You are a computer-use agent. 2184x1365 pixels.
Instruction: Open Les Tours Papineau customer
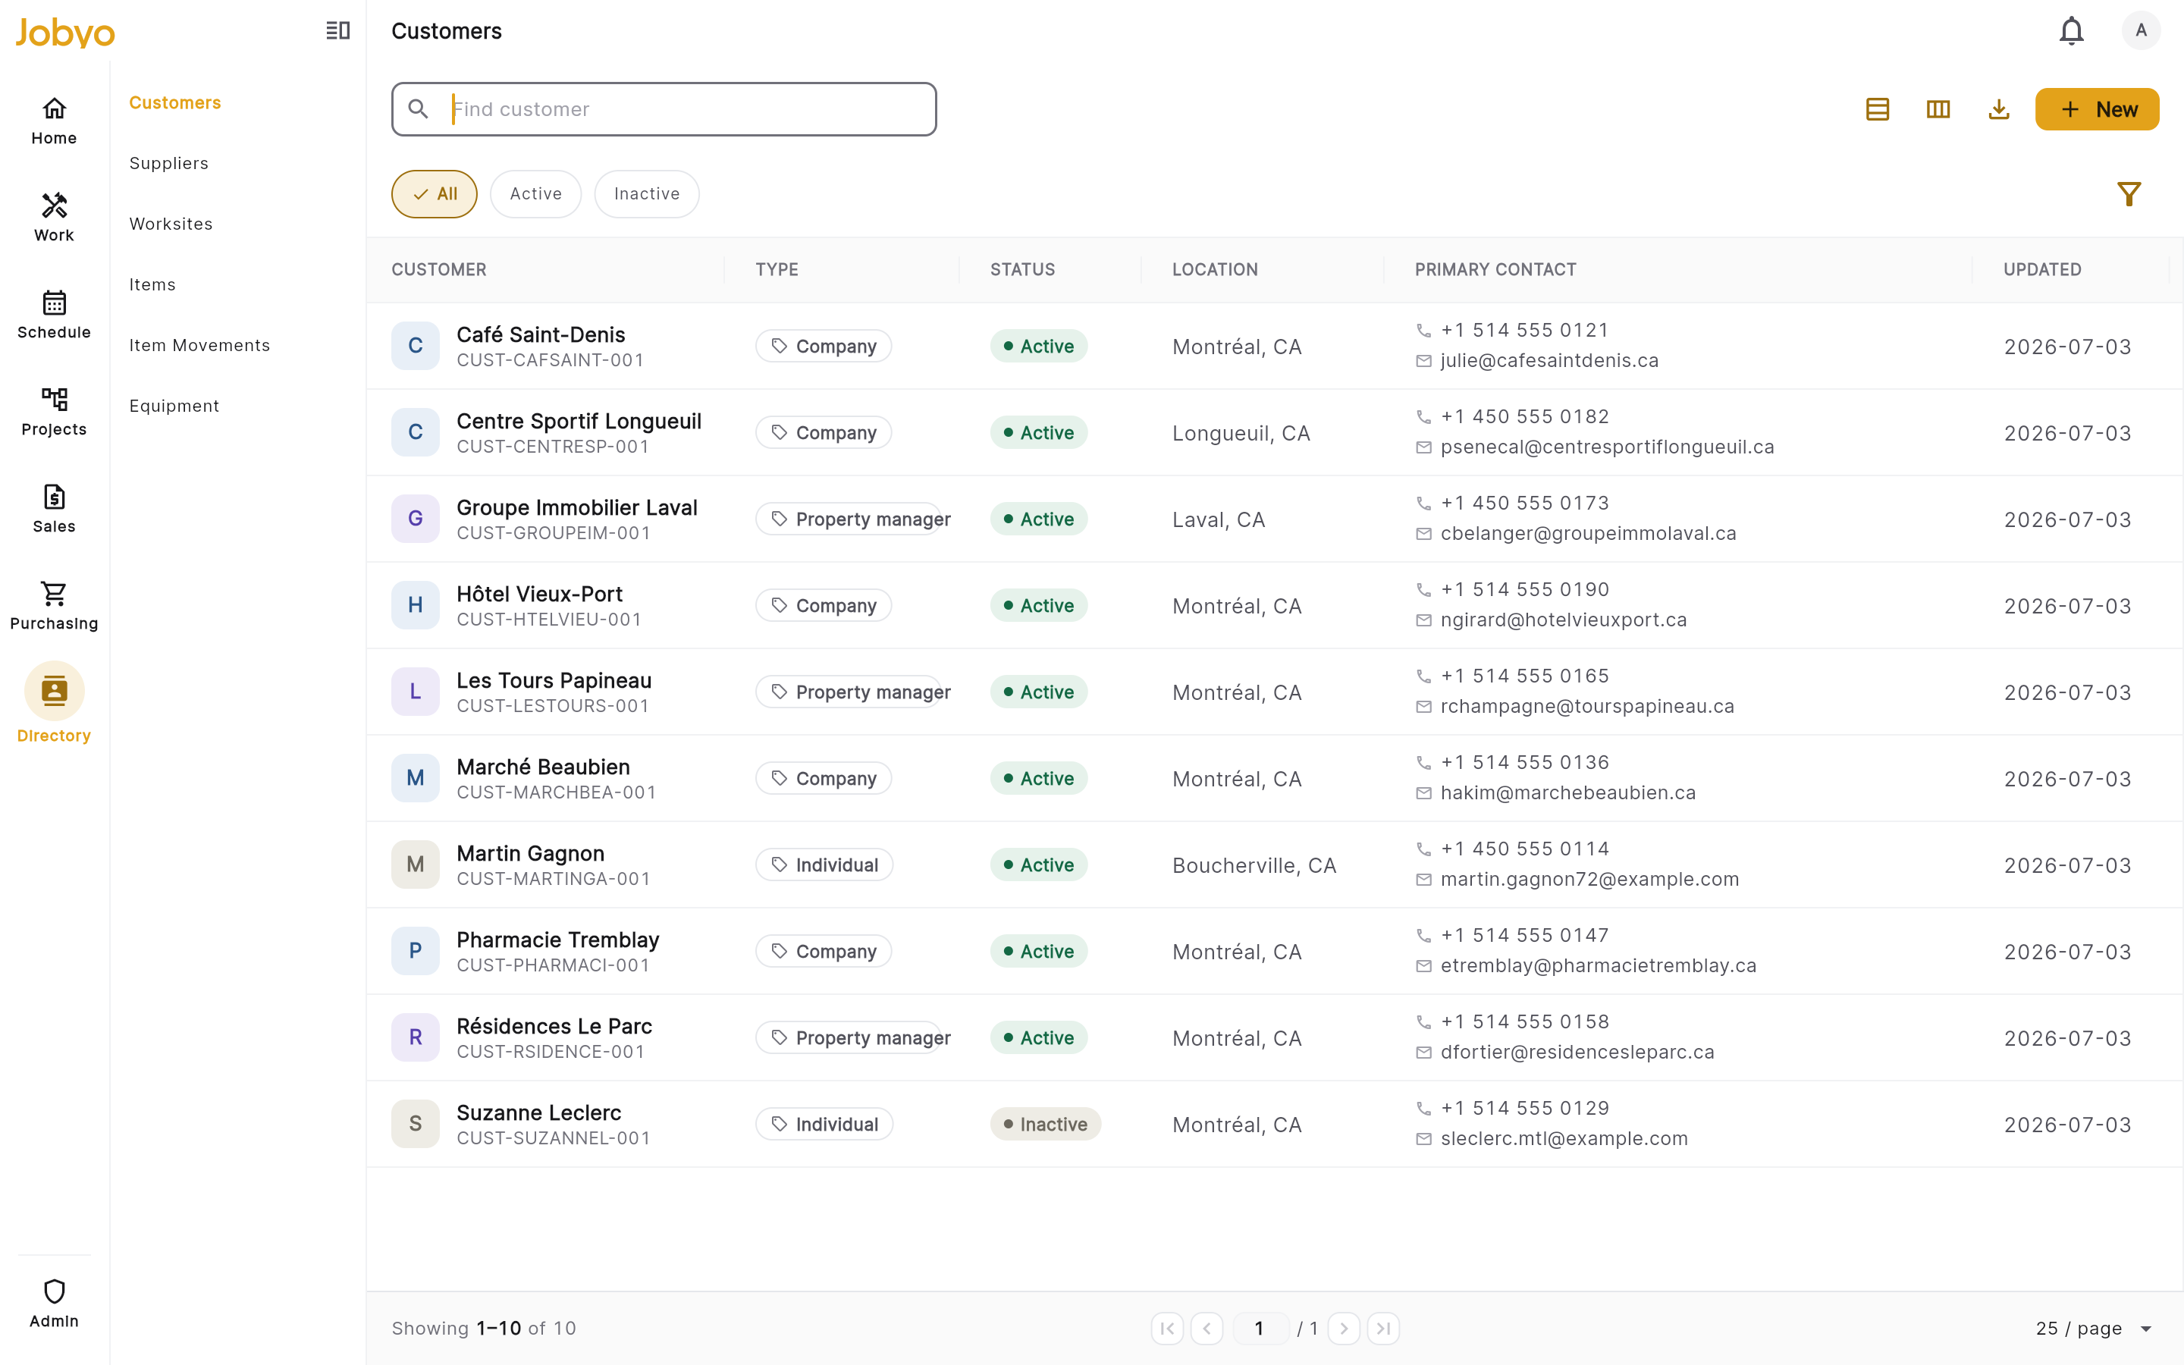tap(554, 681)
